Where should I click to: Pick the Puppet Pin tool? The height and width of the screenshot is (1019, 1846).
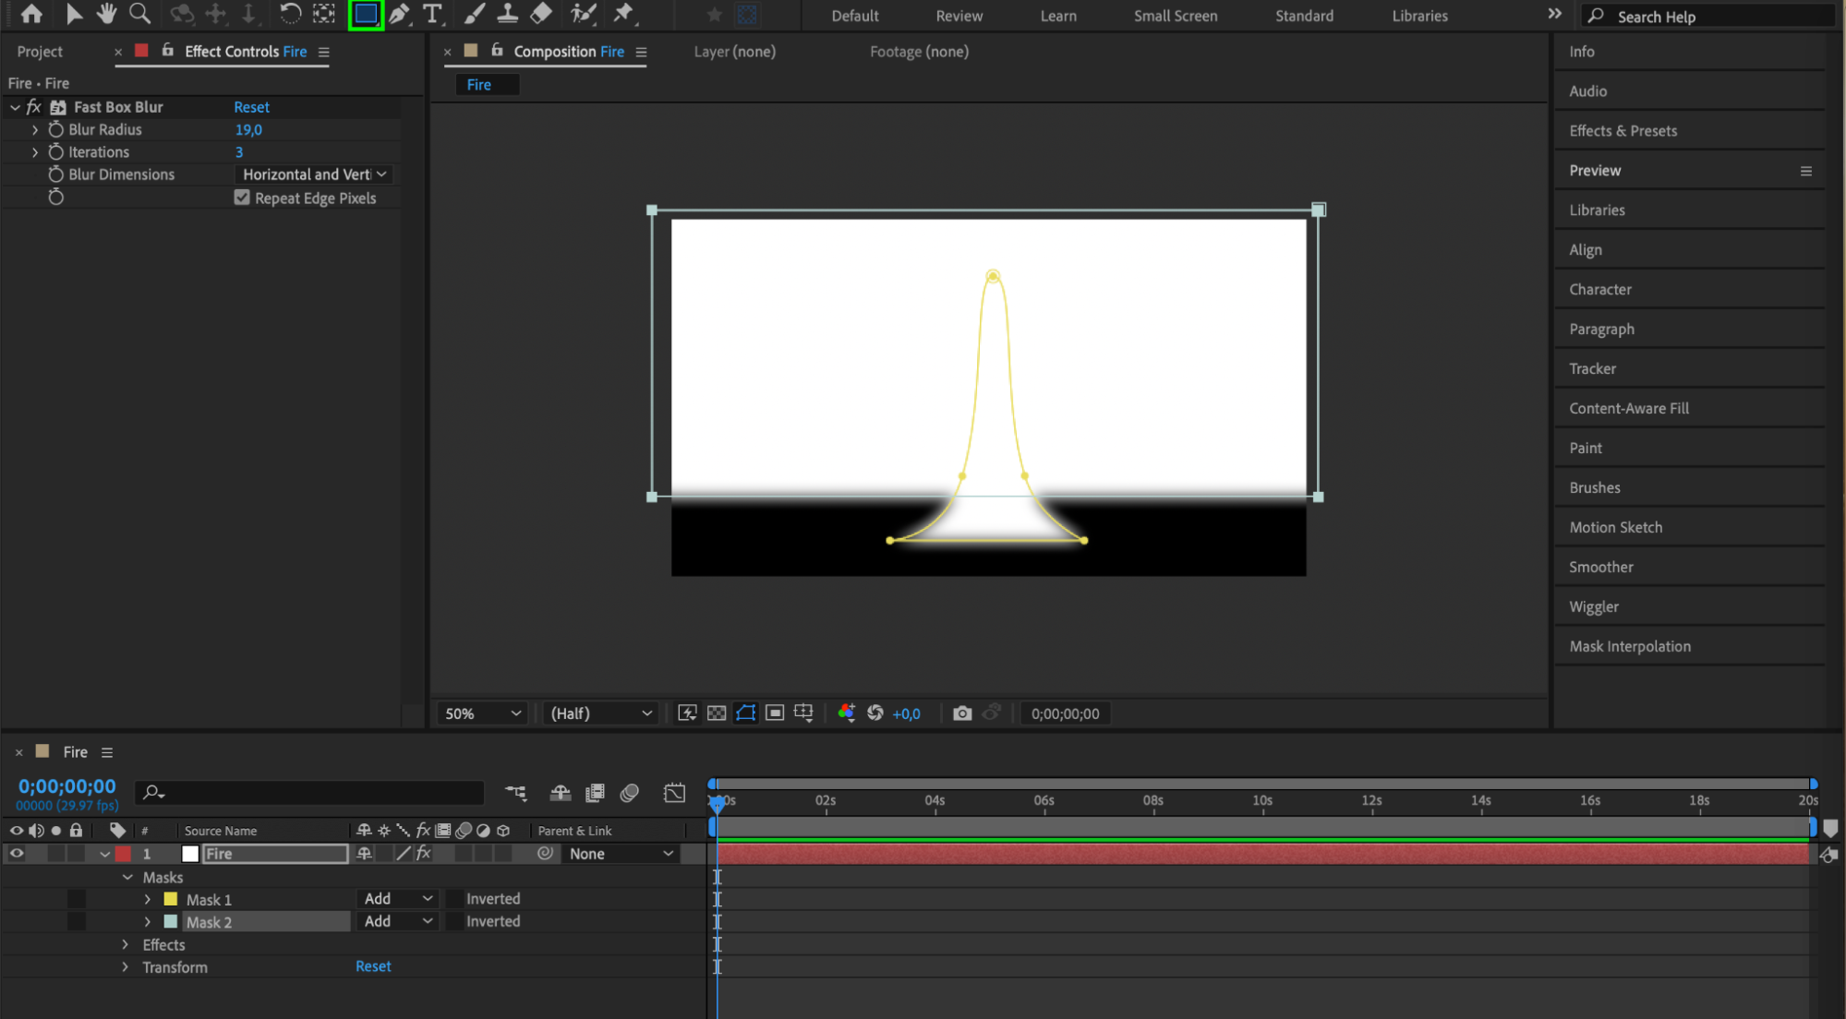point(623,14)
